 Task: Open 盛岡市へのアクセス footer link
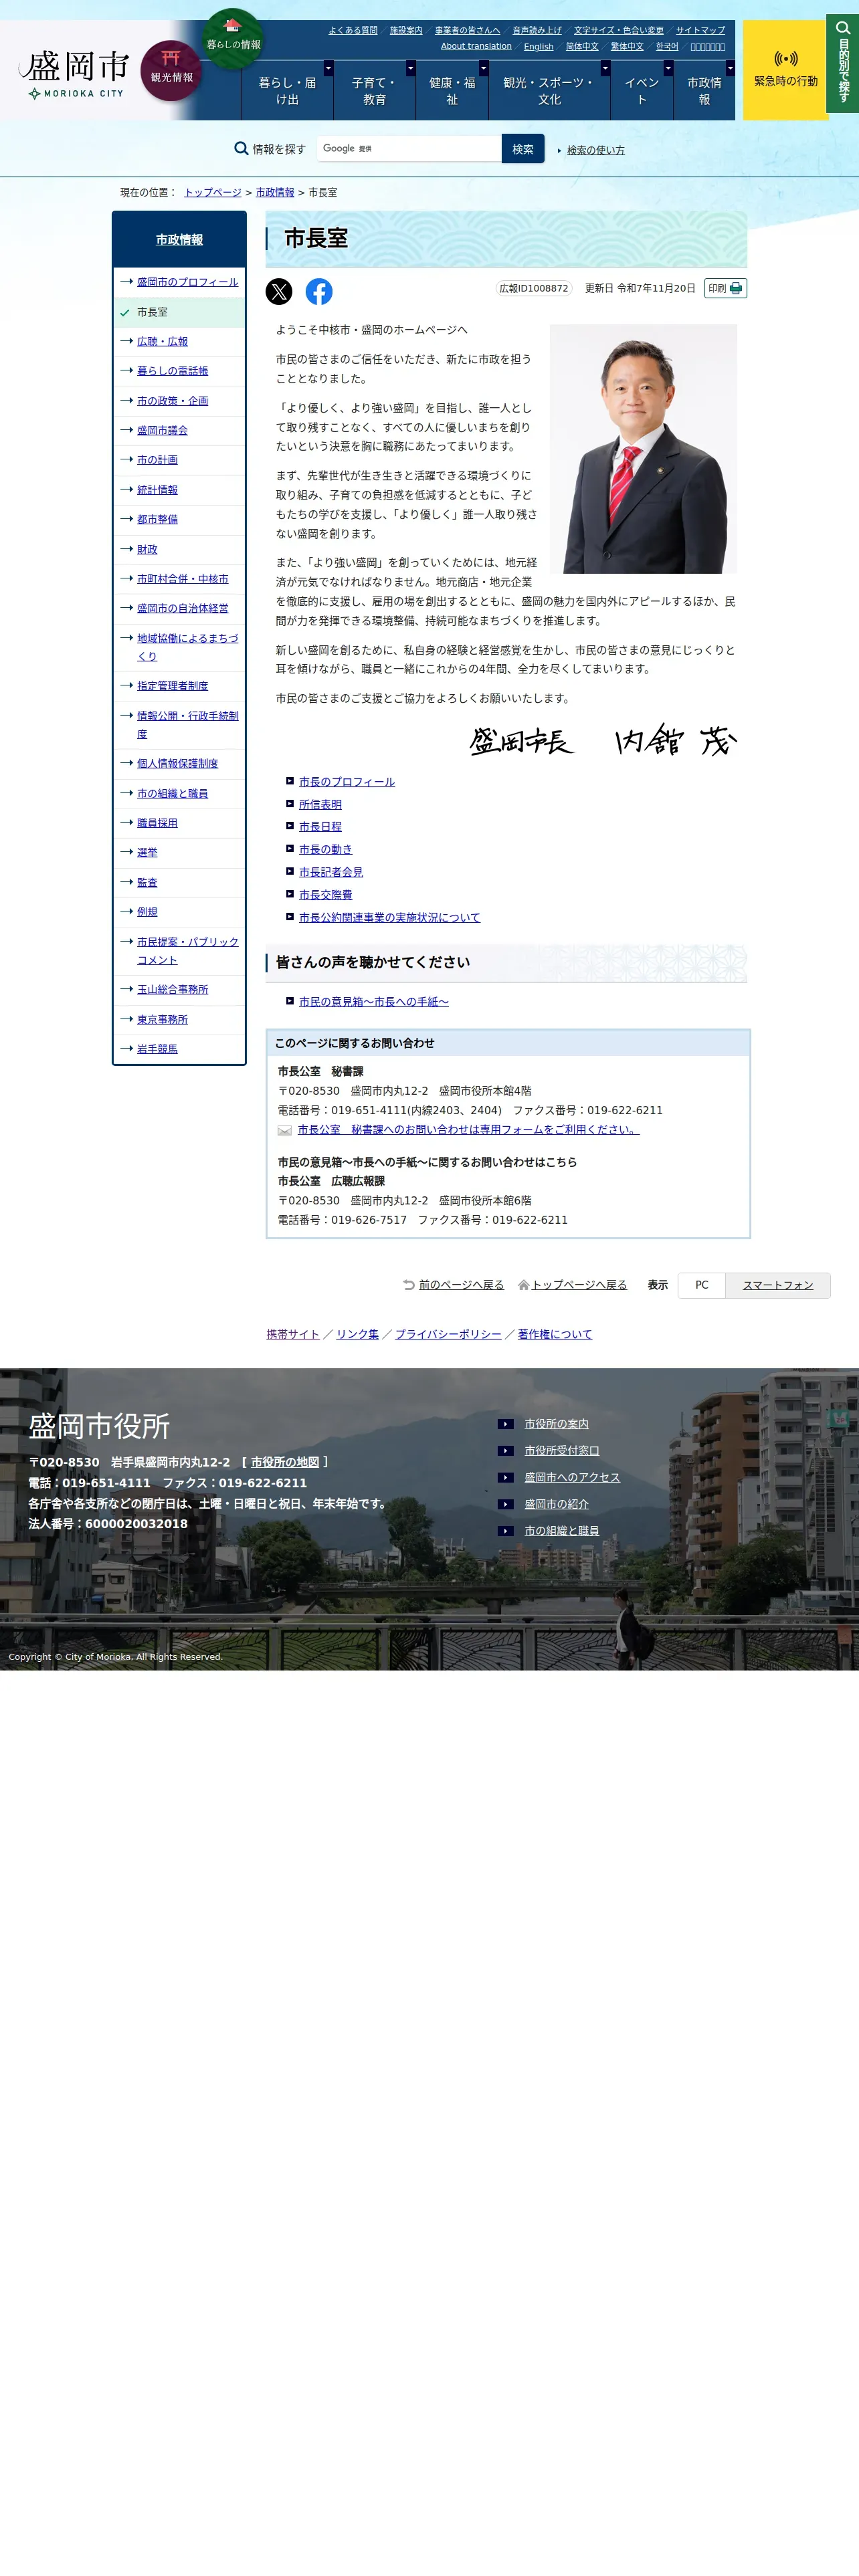click(x=572, y=1478)
